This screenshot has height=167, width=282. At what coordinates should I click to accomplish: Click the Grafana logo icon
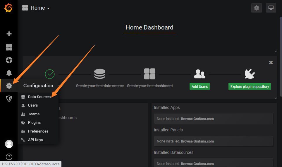coord(8,8)
